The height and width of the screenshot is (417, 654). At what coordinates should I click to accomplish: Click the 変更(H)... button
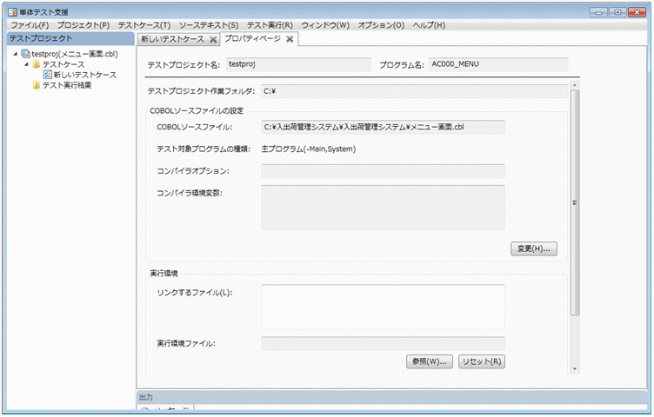tap(534, 248)
